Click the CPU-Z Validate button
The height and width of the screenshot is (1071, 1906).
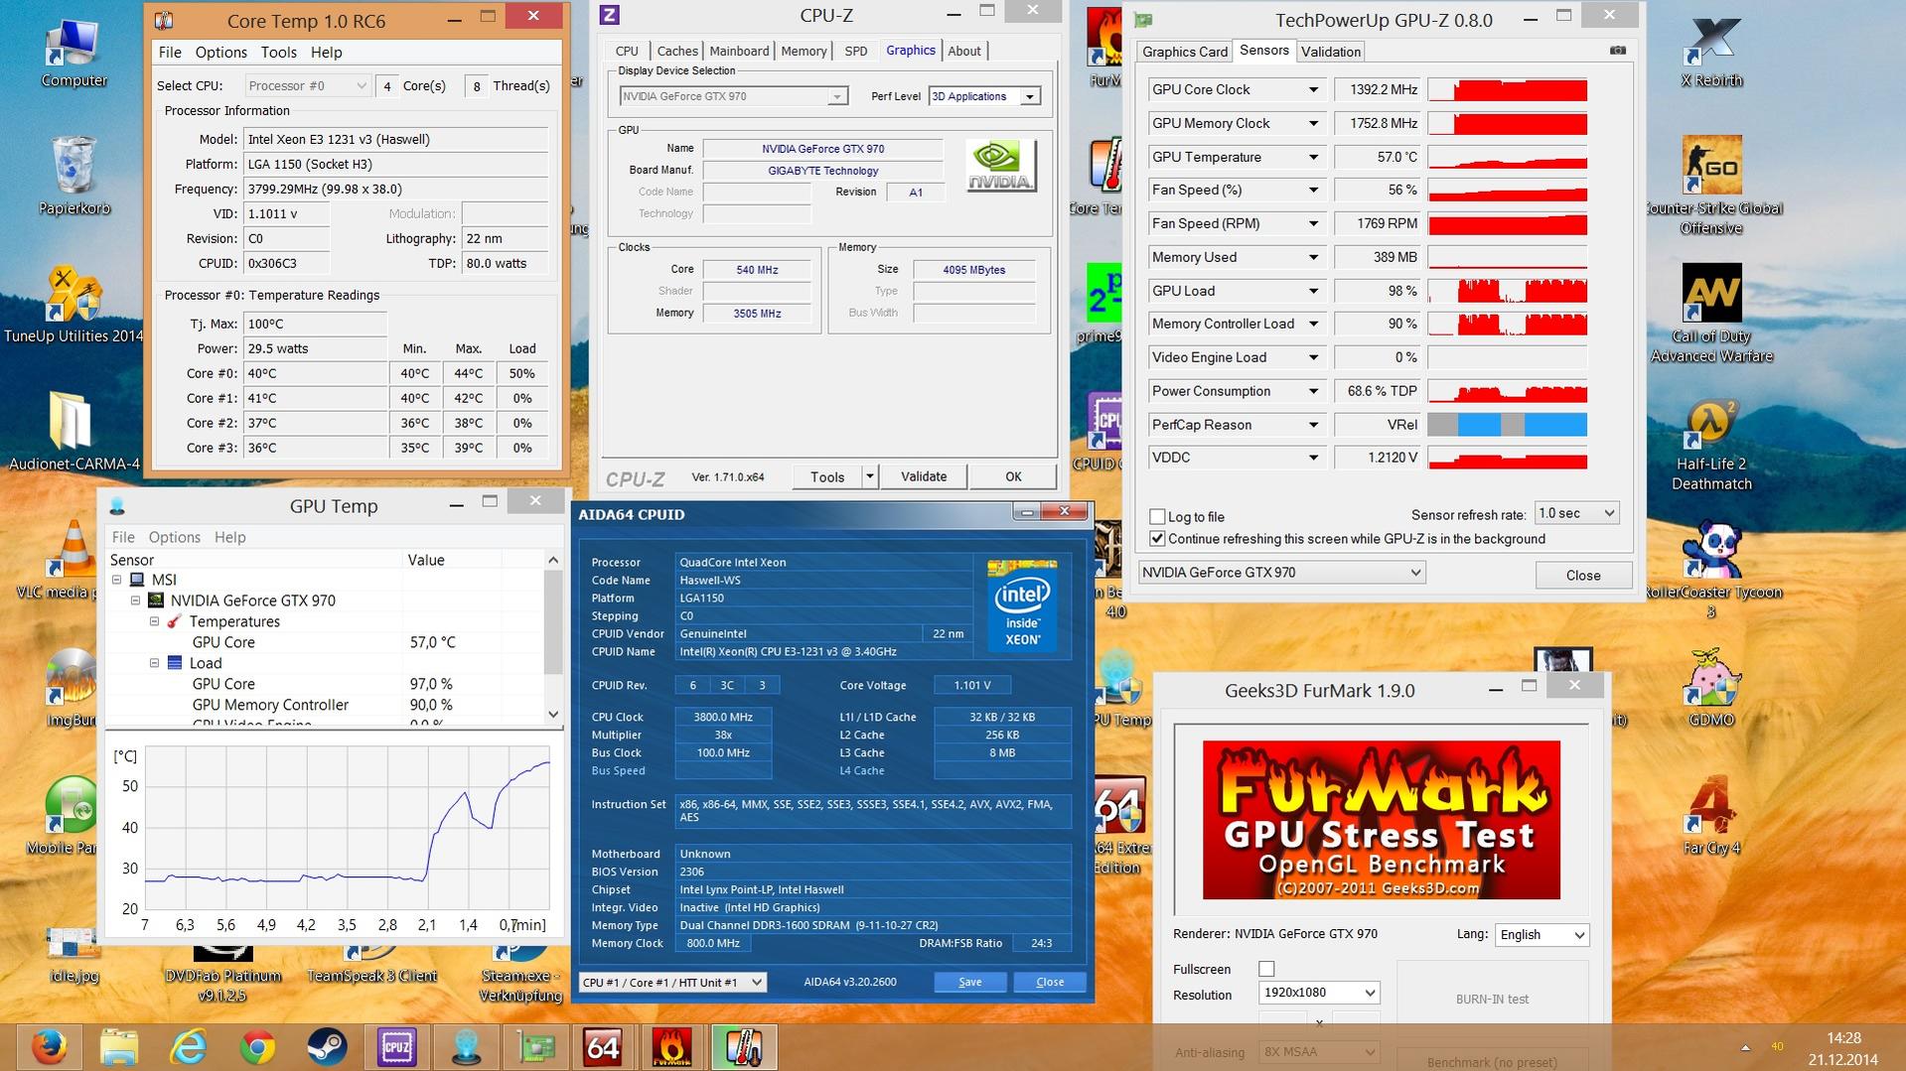(924, 476)
